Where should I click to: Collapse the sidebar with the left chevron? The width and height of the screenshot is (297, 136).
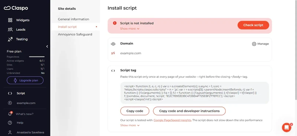click(47, 46)
